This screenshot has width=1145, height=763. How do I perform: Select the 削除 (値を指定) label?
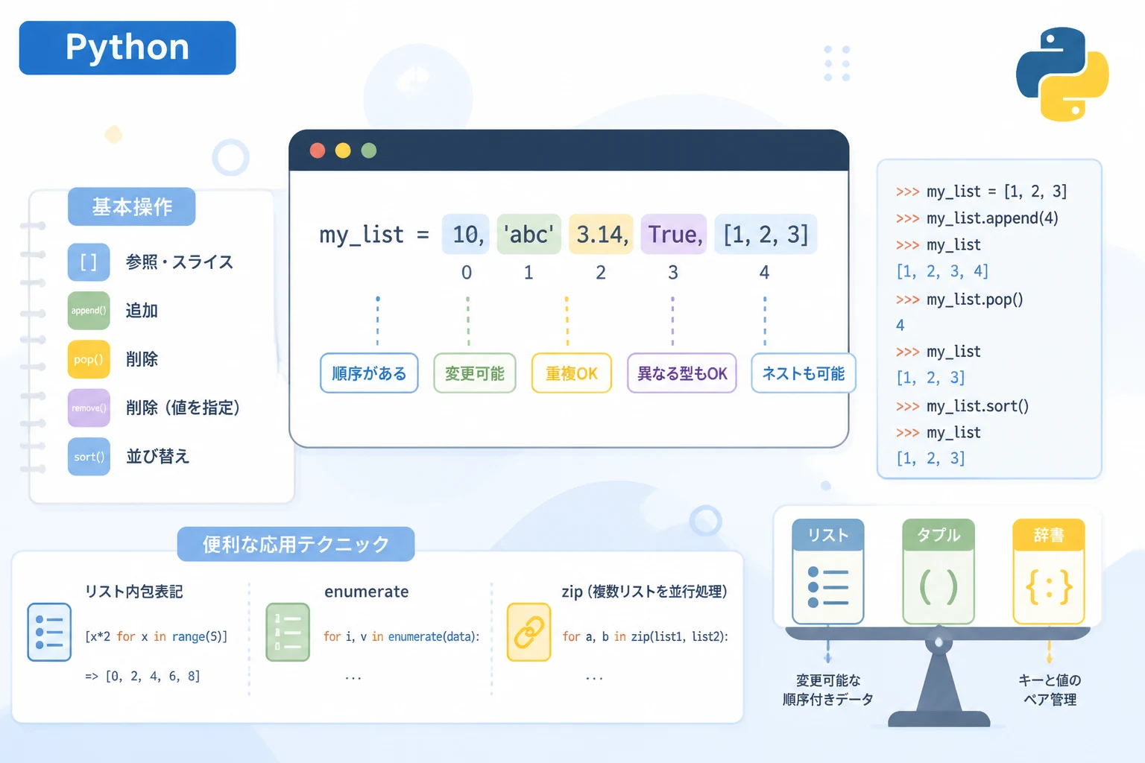pos(183,408)
